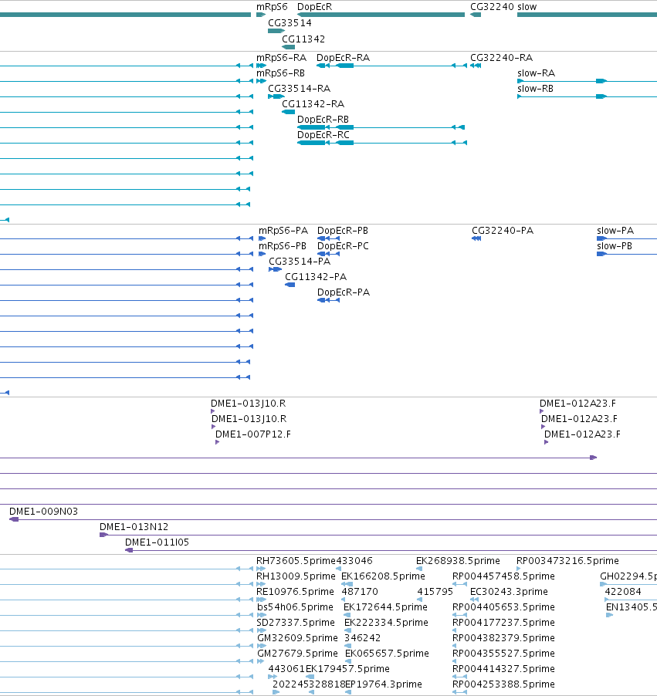The height and width of the screenshot is (696, 657).
Task: Select the 415795 feature label
Action: [x=435, y=592]
